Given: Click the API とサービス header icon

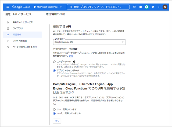Looking at the screenshot, I should point(8,14).
